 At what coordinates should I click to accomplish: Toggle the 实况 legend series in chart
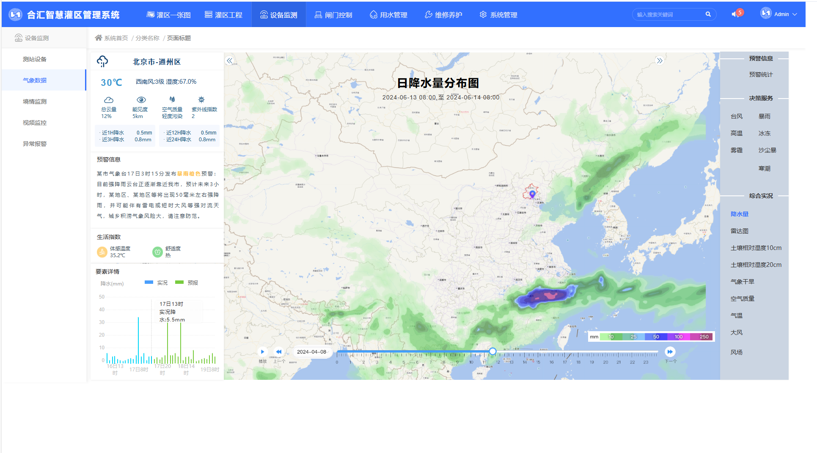[156, 283]
